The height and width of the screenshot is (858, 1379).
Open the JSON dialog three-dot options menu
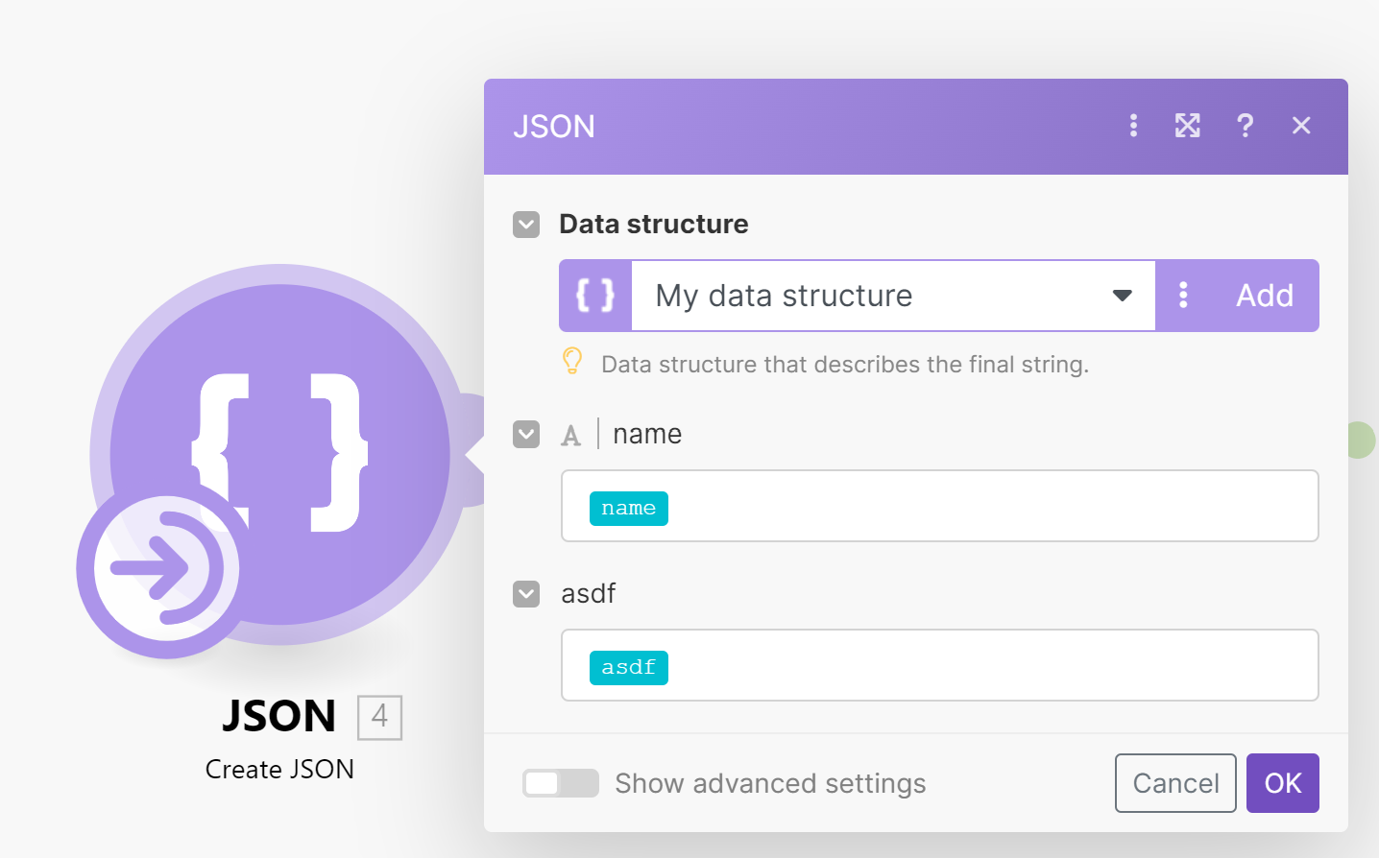1133,126
